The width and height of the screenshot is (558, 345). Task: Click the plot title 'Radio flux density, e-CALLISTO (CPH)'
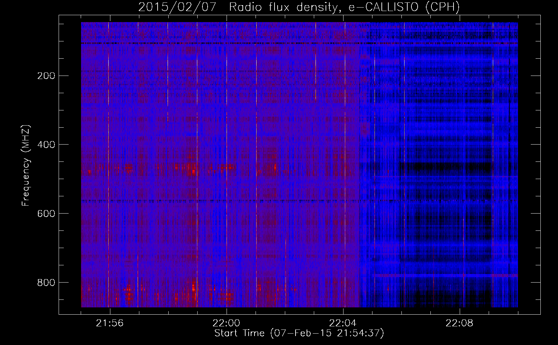344,7
